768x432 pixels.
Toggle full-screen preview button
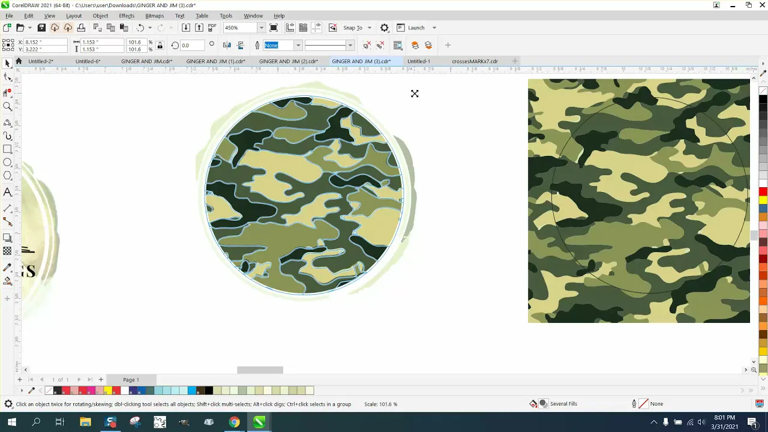coord(274,28)
